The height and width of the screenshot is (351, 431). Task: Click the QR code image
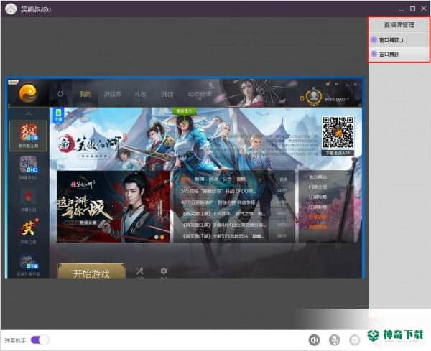[x=338, y=133]
